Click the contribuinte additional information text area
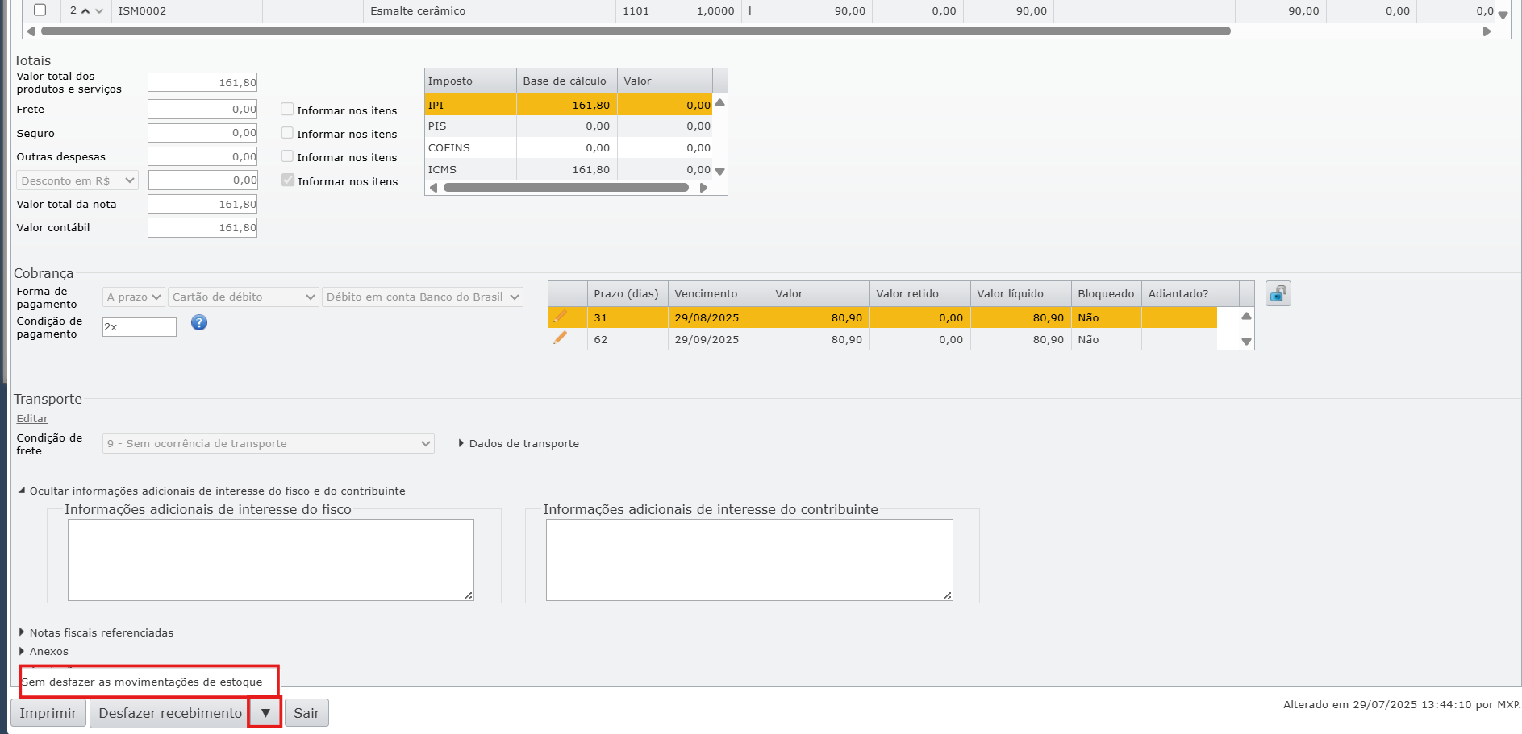The width and height of the screenshot is (1522, 734). click(x=749, y=560)
